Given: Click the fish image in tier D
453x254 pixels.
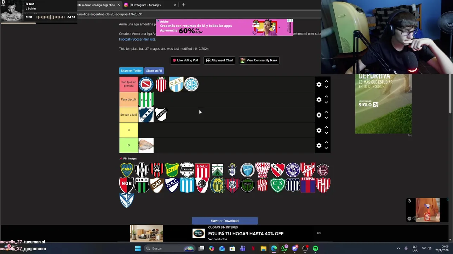Looking at the screenshot, I should click(x=146, y=145).
